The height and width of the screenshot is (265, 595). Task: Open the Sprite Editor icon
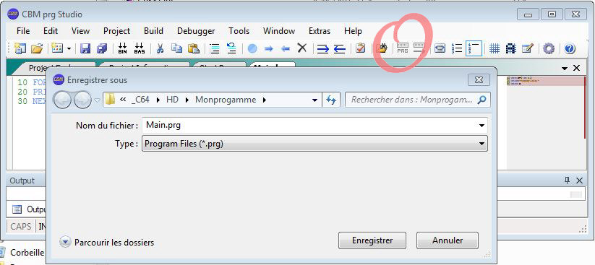click(510, 48)
